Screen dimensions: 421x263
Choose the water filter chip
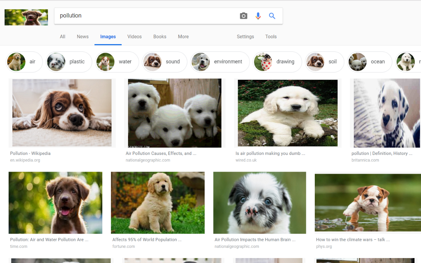117,62
